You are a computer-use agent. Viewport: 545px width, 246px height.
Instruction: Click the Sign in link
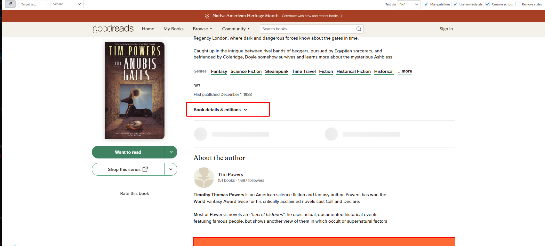tap(446, 29)
